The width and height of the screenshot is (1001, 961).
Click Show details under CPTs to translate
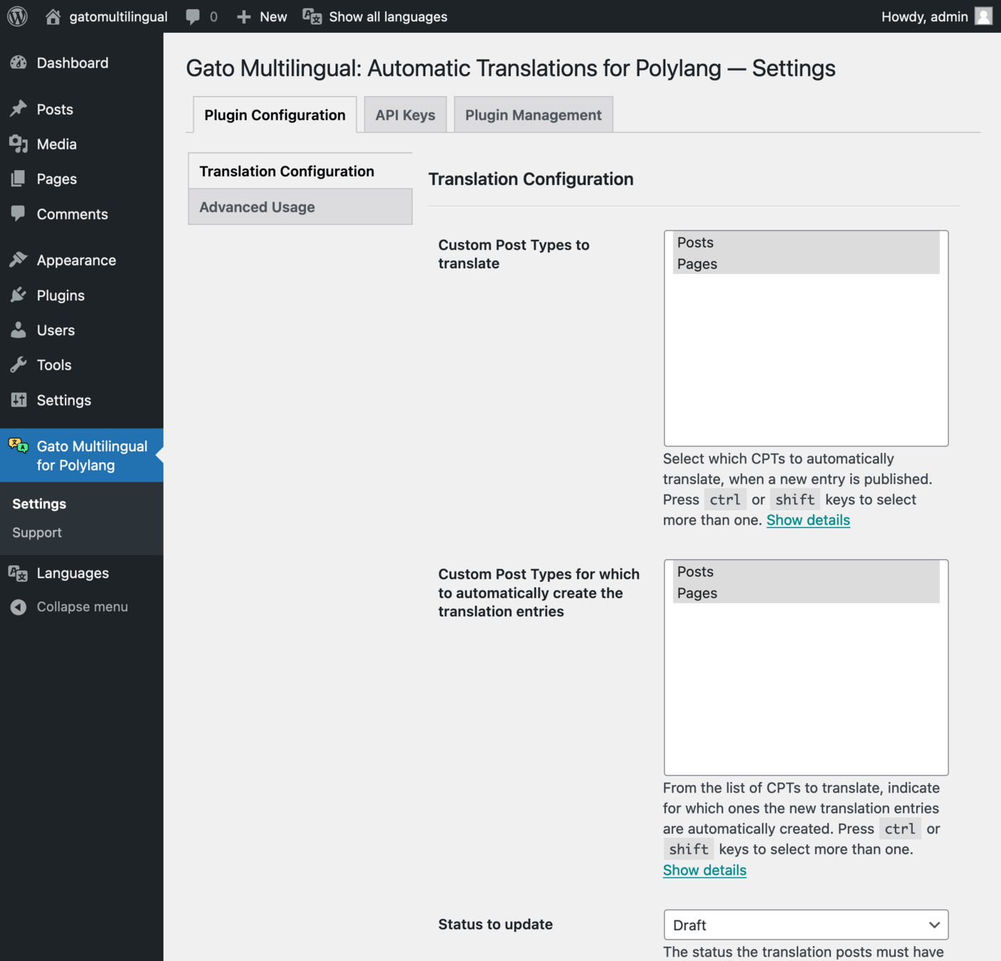(x=808, y=520)
